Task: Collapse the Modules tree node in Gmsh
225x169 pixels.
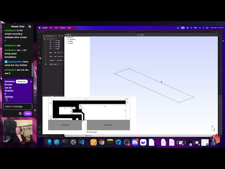Action: point(67,38)
